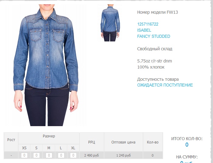Open the FANCY STUDDED link
The width and height of the screenshot is (213, 163).
[153, 36]
